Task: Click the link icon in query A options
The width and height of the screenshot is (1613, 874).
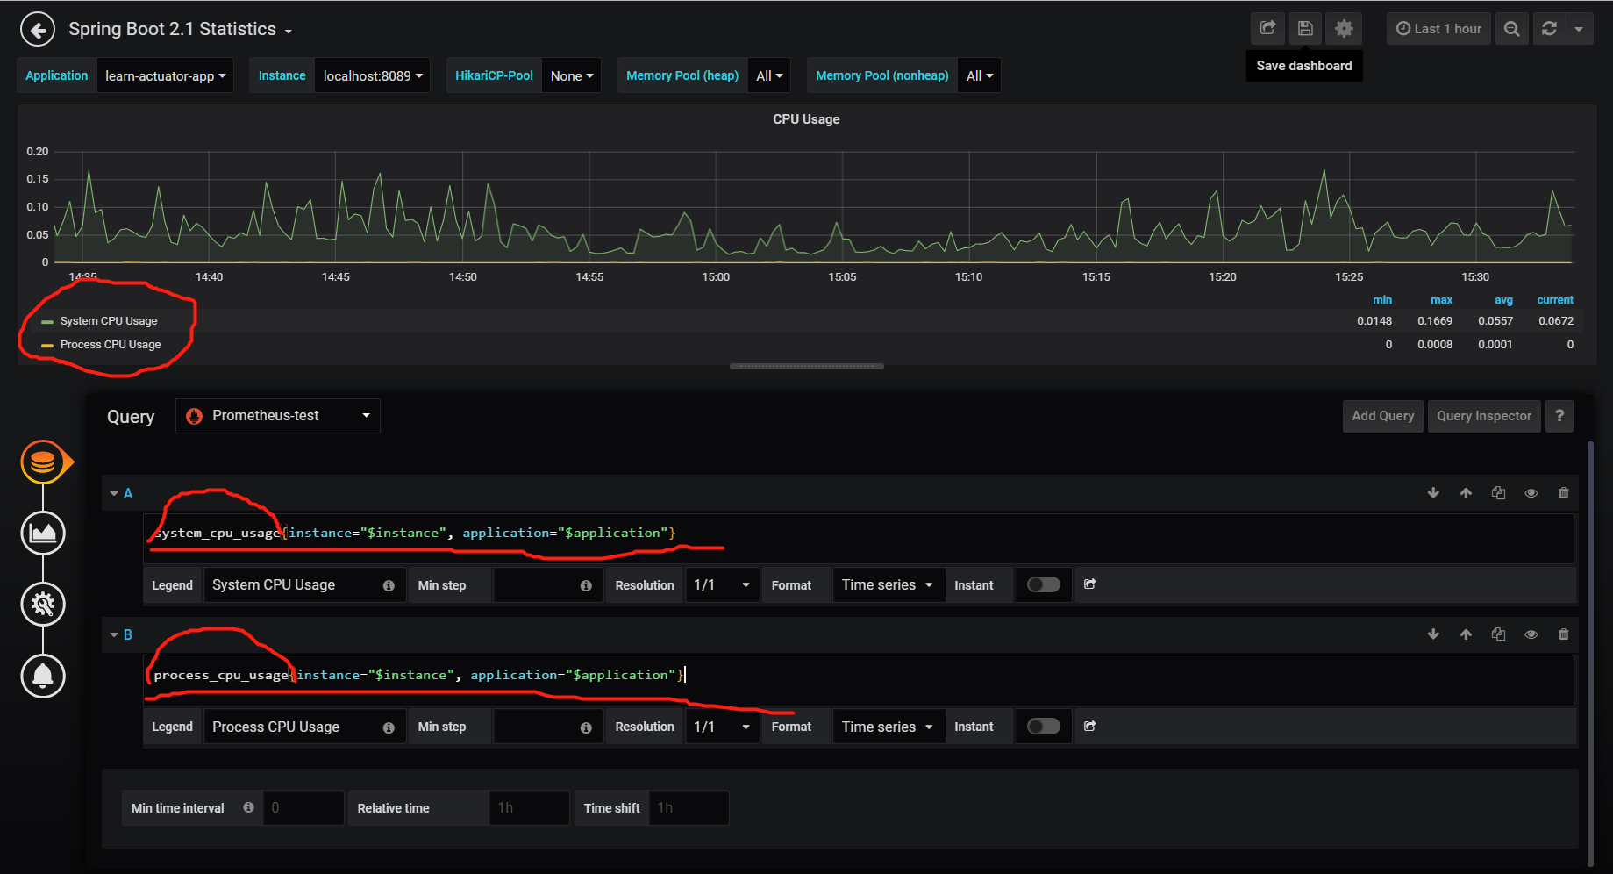Action: coord(1090,584)
